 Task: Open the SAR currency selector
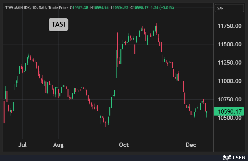(x=229, y=8)
